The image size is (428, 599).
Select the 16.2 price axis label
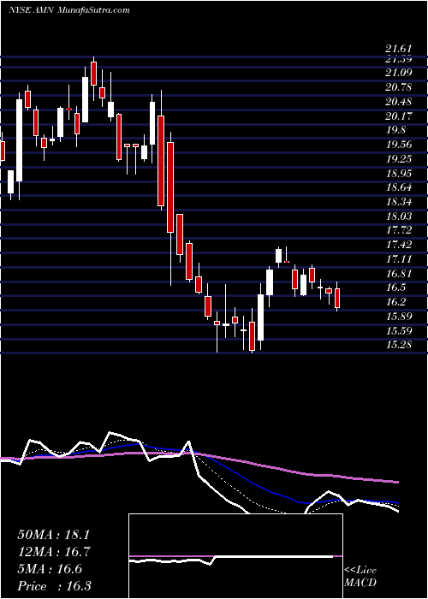point(395,302)
